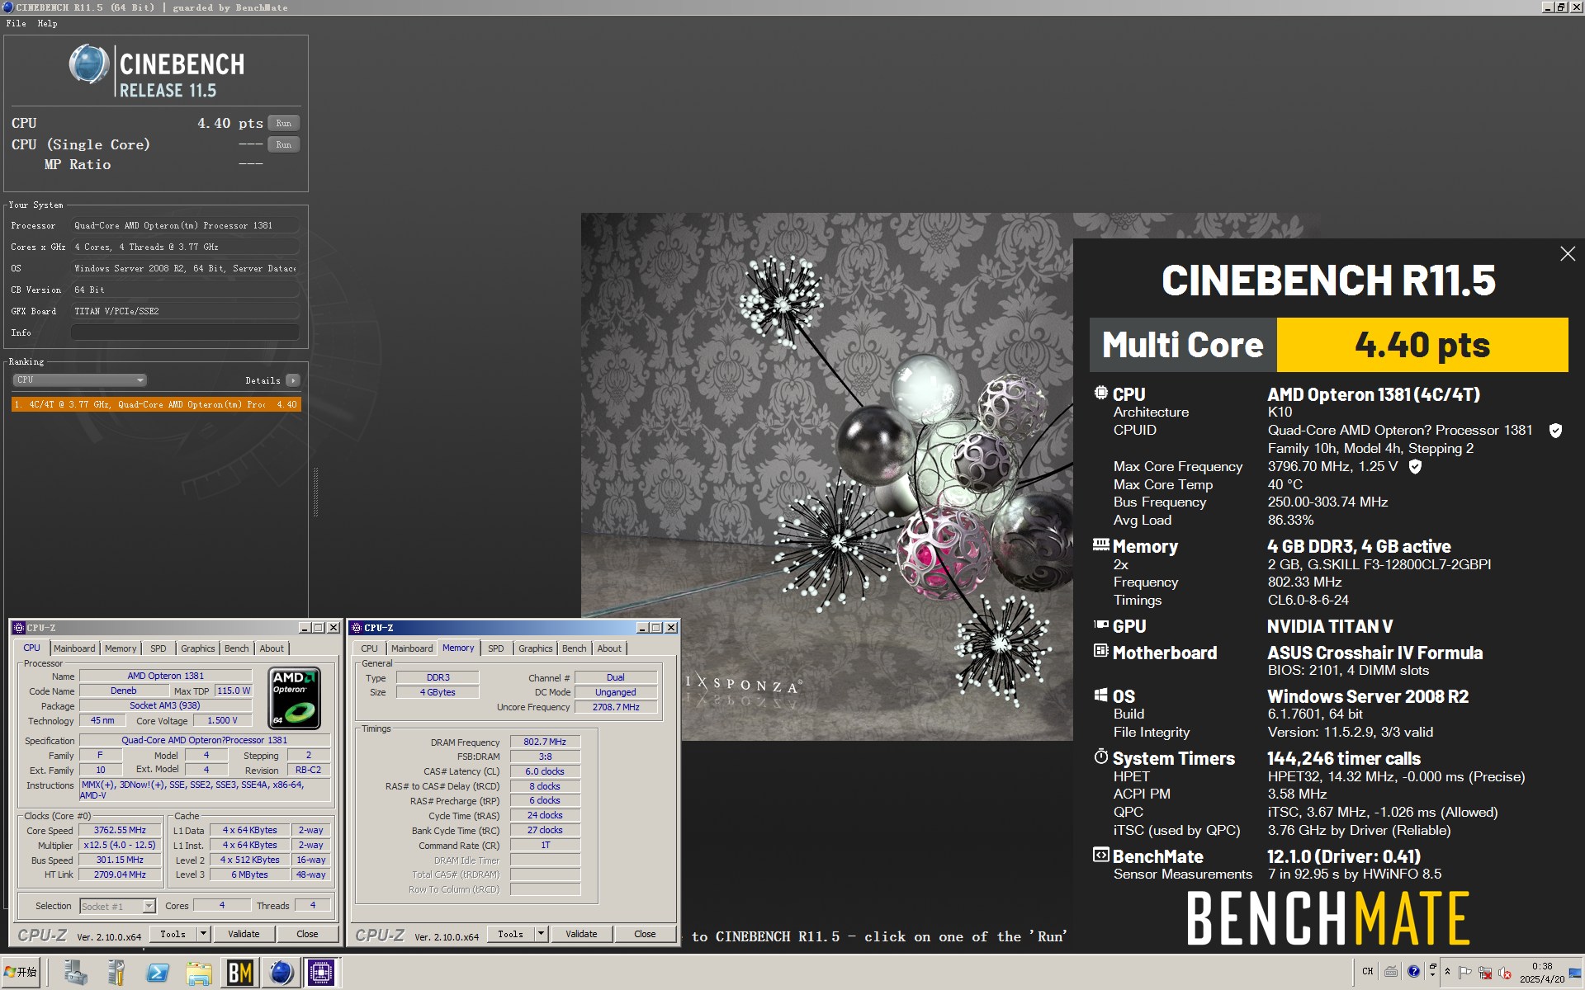Switch to Mainboard tab in left CPU-Z
The image size is (1585, 990).
point(74,648)
